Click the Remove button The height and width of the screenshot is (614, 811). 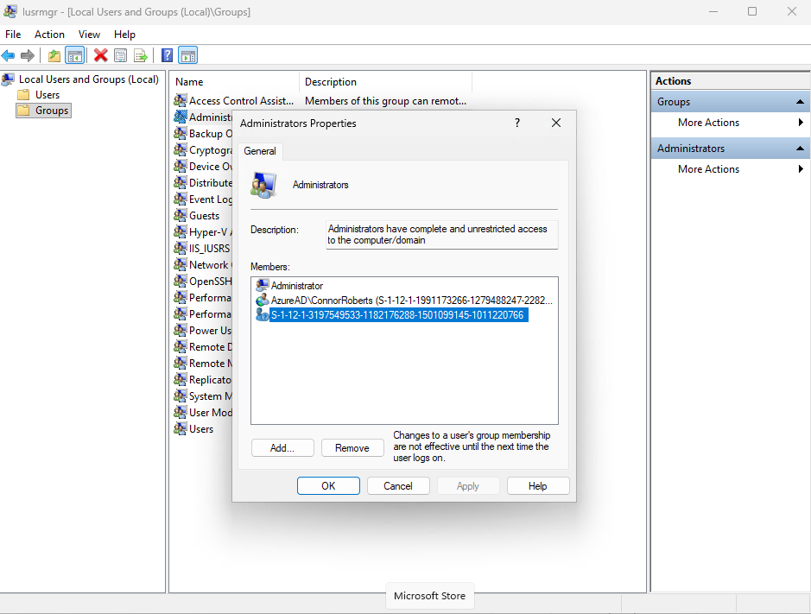(x=352, y=448)
